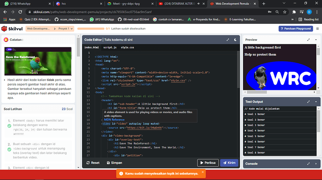
Task: Open Panduan Playground guide
Action: tap(296, 28)
